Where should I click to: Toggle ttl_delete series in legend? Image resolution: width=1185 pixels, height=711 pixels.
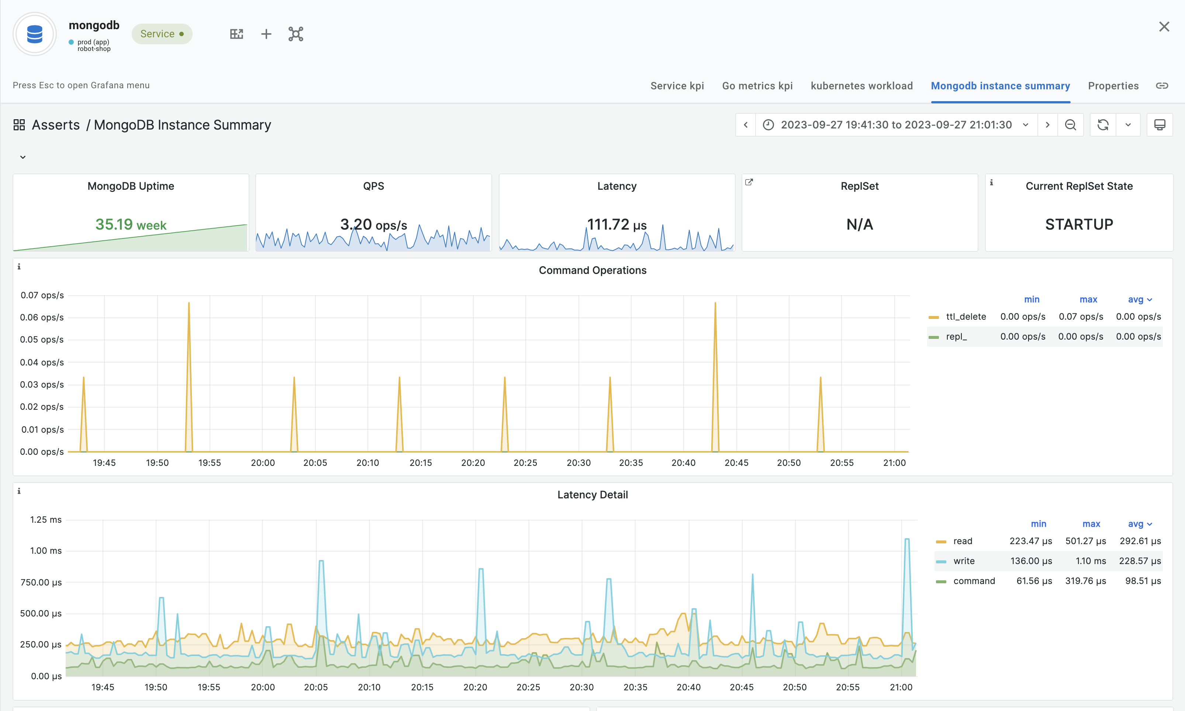966,317
